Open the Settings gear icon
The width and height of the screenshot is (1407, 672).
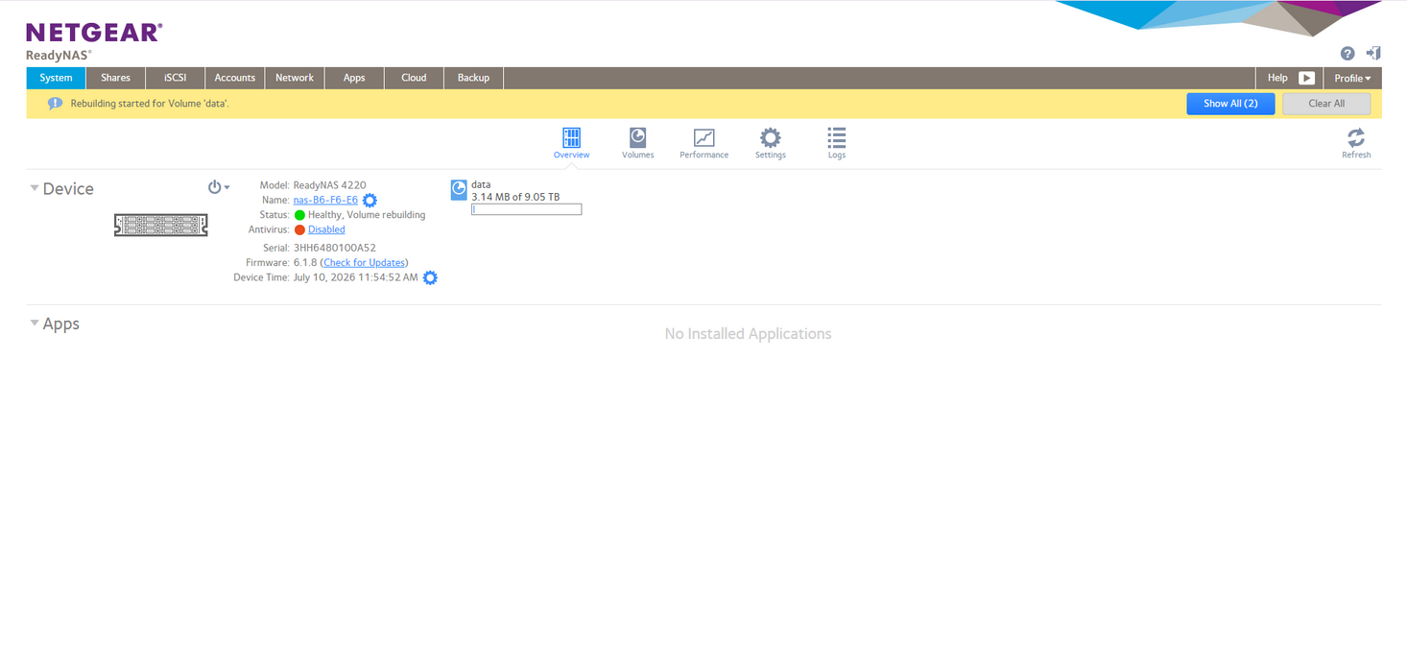pyautogui.click(x=770, y=137)
